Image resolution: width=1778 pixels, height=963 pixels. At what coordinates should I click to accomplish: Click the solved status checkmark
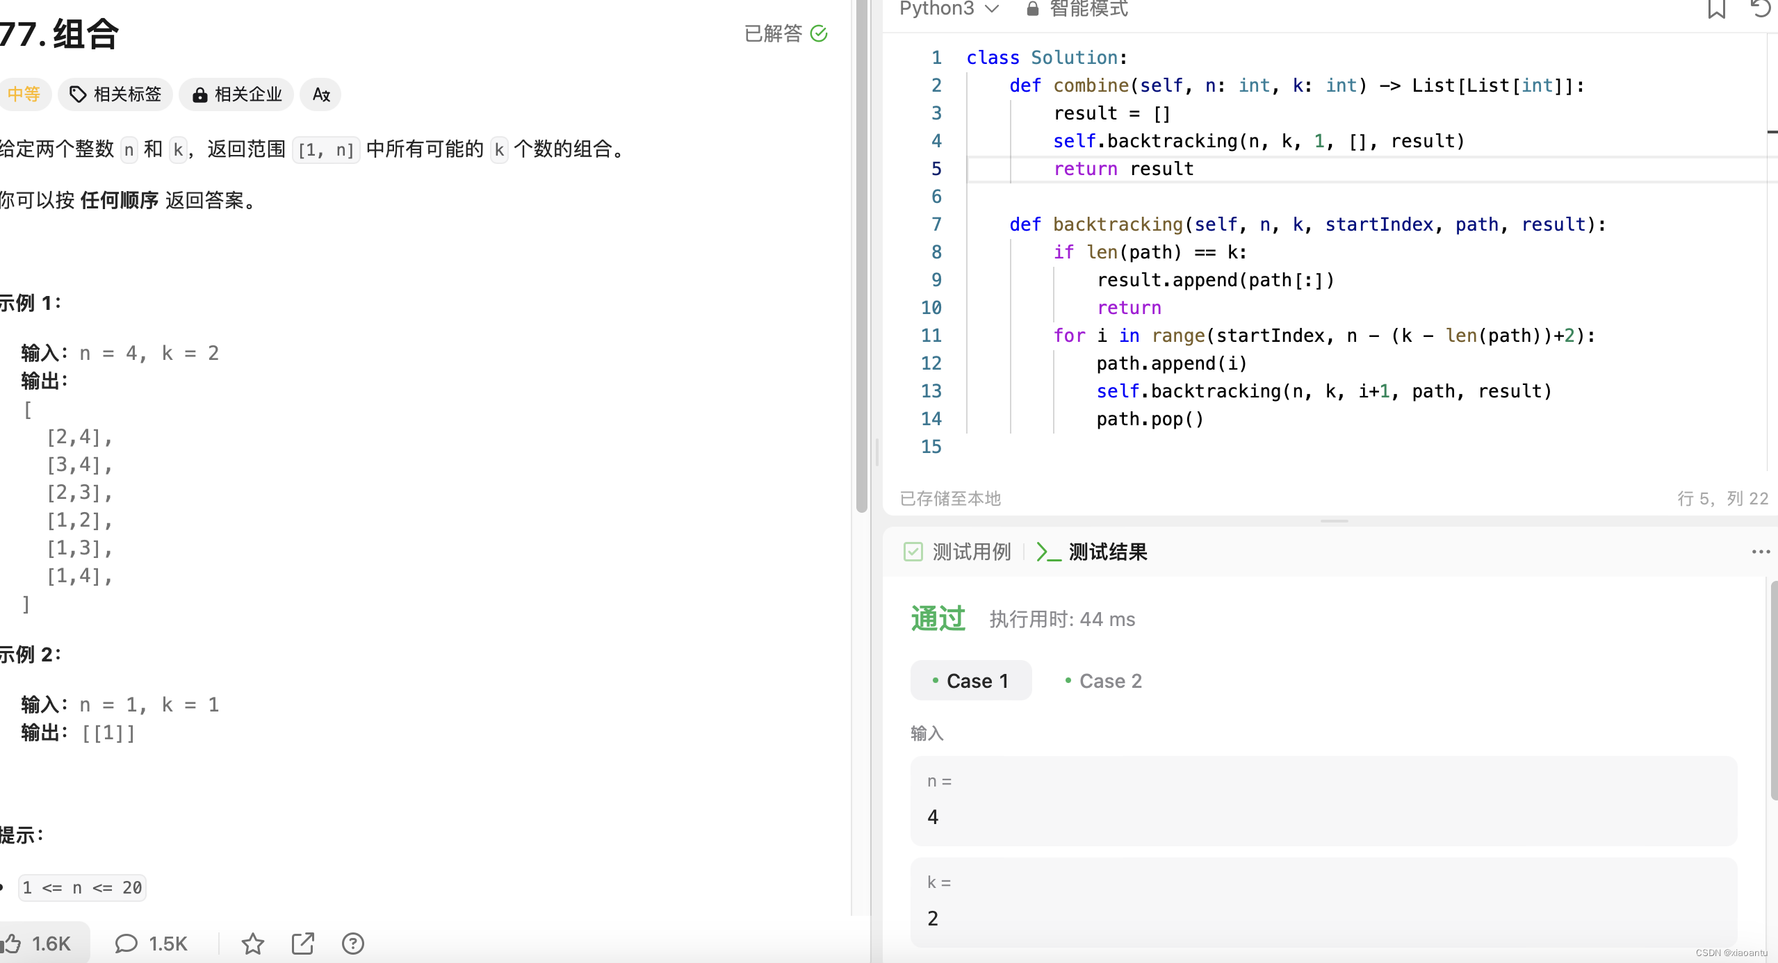click(819, 33)
